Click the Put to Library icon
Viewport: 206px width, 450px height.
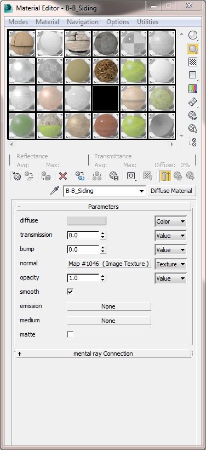click(114, 176)
